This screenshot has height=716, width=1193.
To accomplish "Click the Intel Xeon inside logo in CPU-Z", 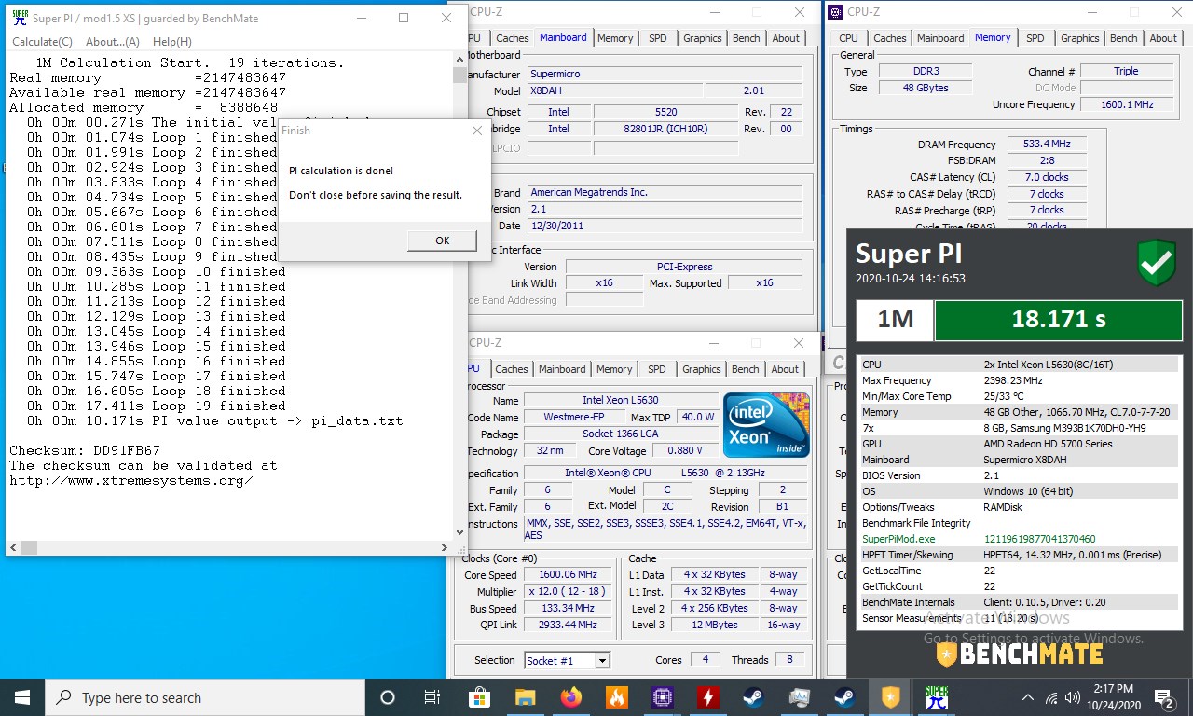I will click(x=766, y=424).
